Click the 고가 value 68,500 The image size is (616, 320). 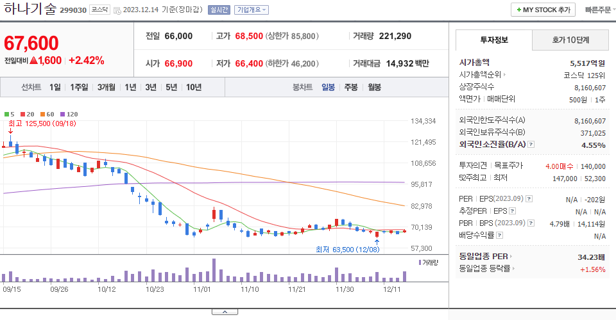click(249, 36)
